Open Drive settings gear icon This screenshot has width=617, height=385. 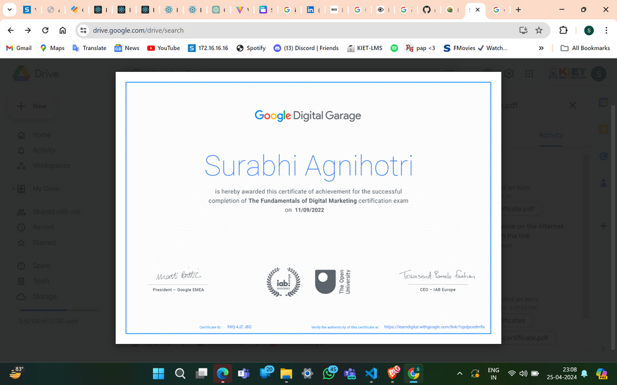[509, 73]
